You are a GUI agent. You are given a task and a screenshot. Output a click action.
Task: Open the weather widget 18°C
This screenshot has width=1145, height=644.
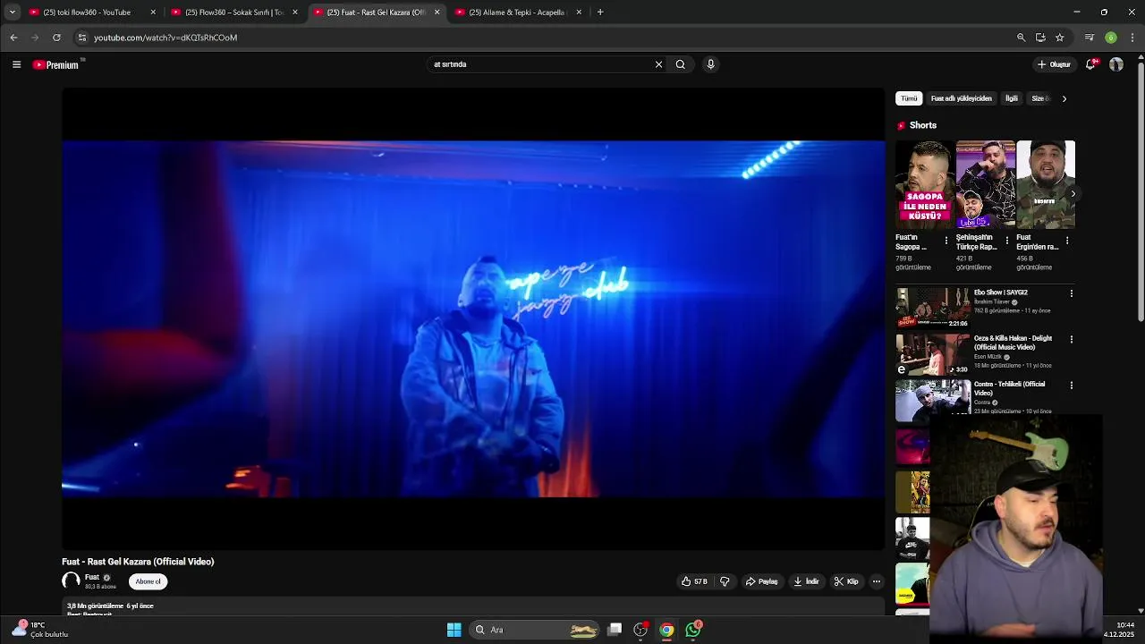click(40, 630)
